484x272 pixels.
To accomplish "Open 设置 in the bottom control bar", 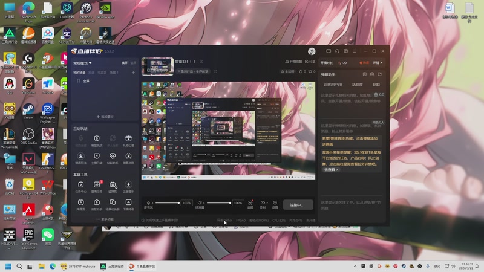I will (x=275, y=204).
